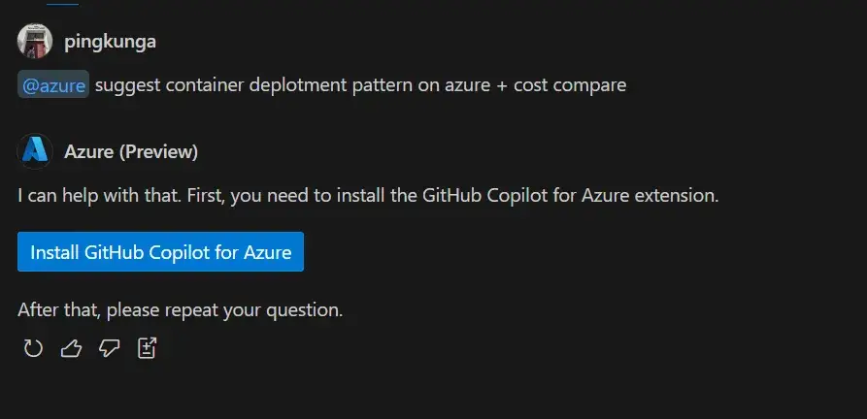Click the word 'First' in the Azure reply
The width and height of the screenshot is (867, 419).
click(206, 195)
